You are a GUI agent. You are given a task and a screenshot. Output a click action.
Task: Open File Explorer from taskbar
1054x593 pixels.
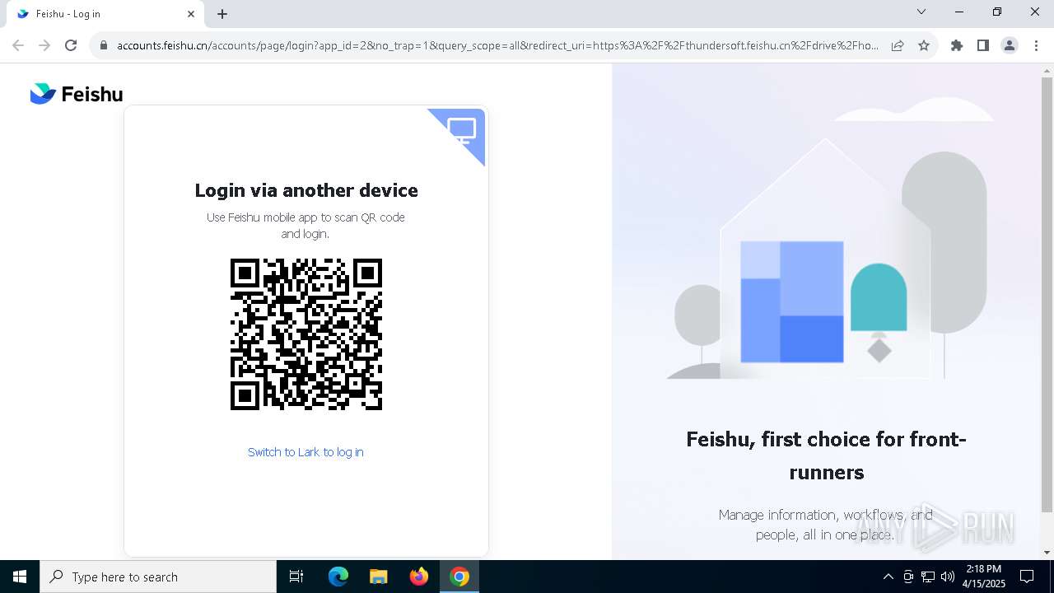pos(378,577)
